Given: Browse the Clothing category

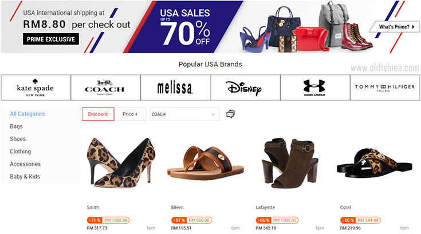Looking at the screenshot, I should coord(20,152).
